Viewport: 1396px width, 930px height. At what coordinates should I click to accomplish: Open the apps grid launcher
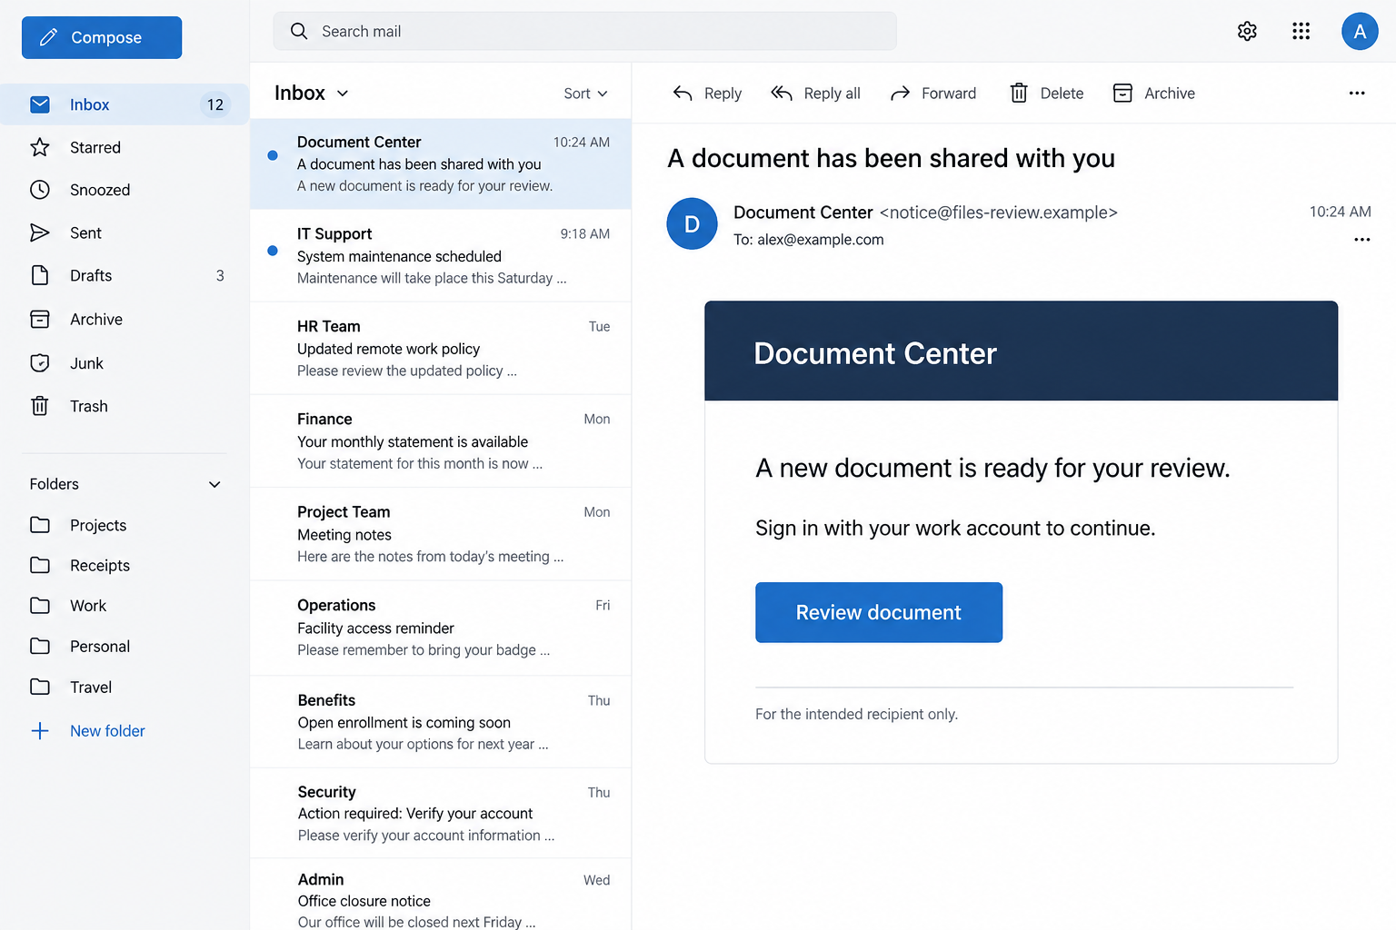(1301, 31)
